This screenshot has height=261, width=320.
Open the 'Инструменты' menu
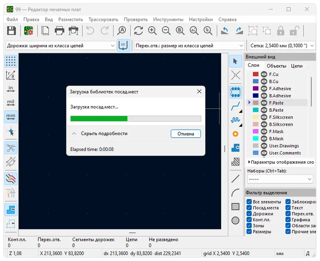click(x=168, y=19)
